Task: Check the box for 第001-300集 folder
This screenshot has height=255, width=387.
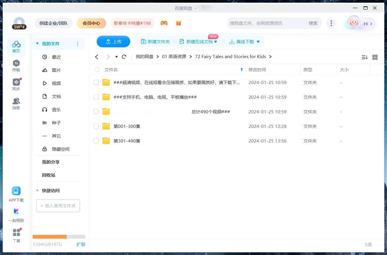Action: pyautogui.click(x=96, y=126)
